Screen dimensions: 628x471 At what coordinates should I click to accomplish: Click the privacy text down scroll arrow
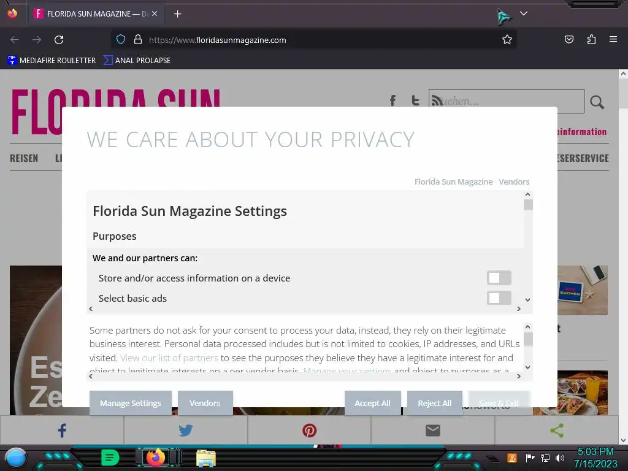pyautogui.click(x=528, y=367)
